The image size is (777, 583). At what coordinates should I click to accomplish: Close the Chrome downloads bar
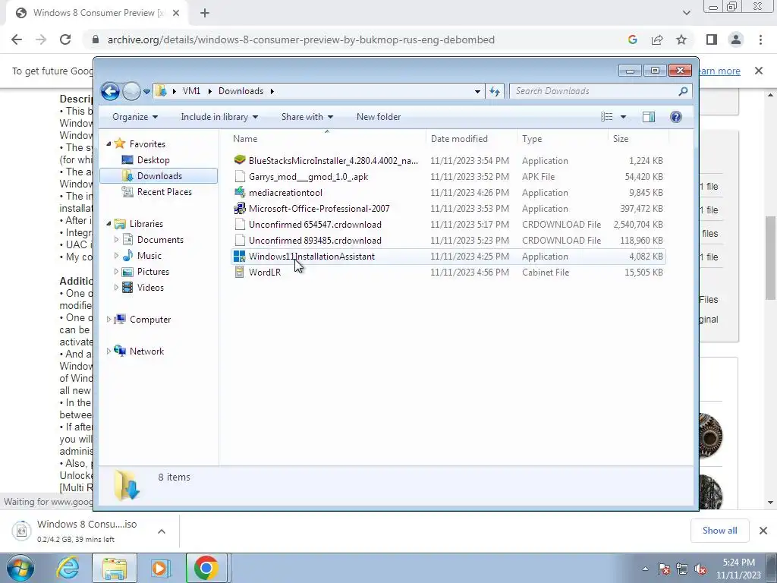pos(763,531)
